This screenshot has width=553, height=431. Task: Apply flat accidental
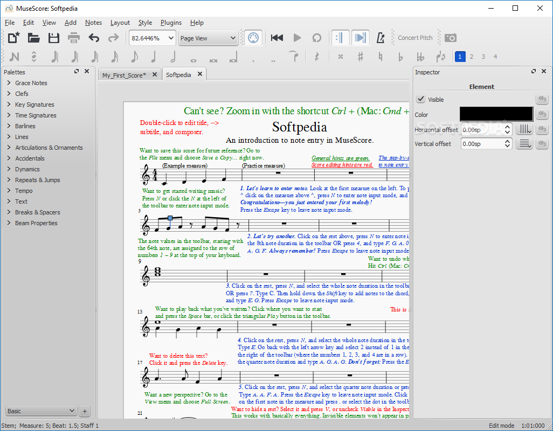pyautogui.click(x=400, y=57)
